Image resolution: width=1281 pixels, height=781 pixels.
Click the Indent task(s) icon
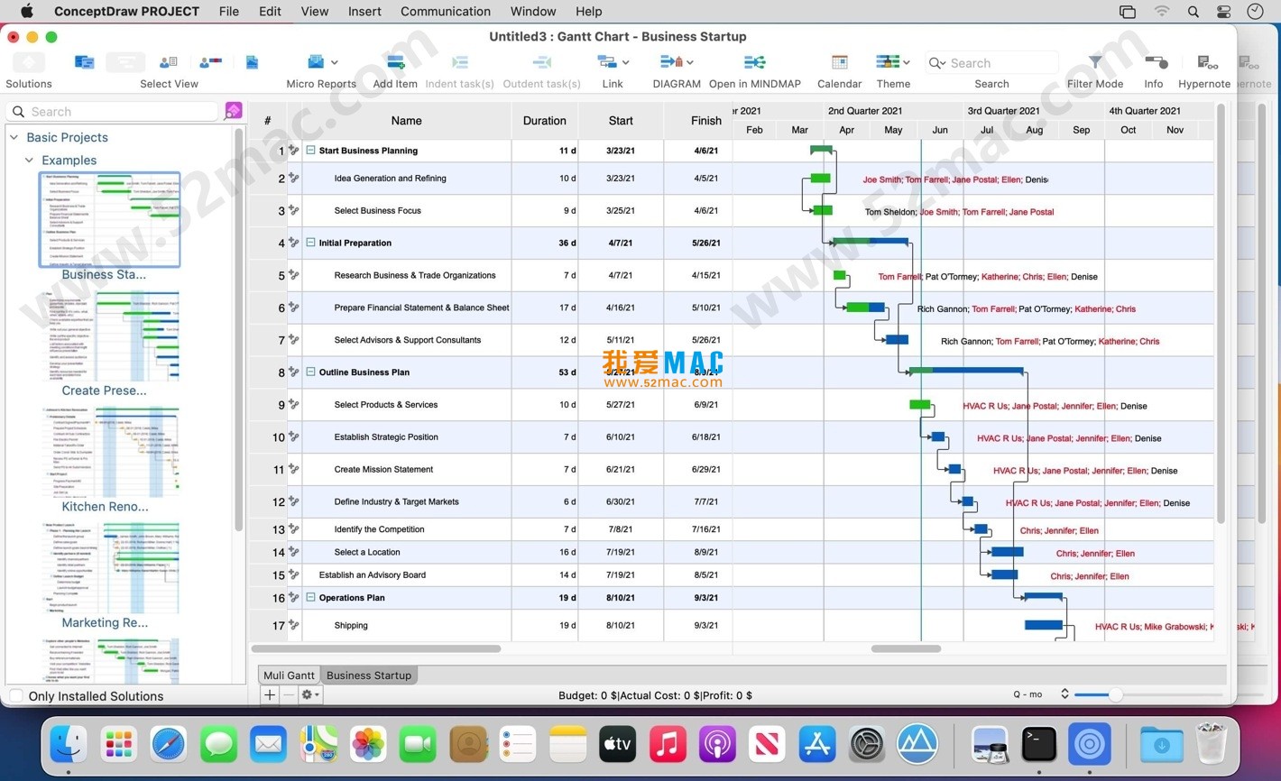(x=459, y=62)
